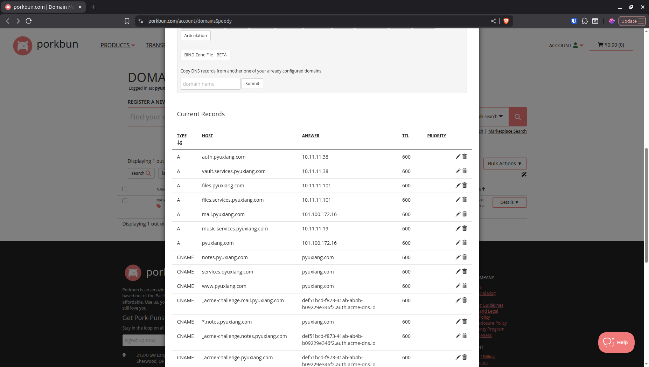Click the Brave Shields icon in address bar
Image resolution: width=649 pixels, height=367 pixels.
pos(506,21)
